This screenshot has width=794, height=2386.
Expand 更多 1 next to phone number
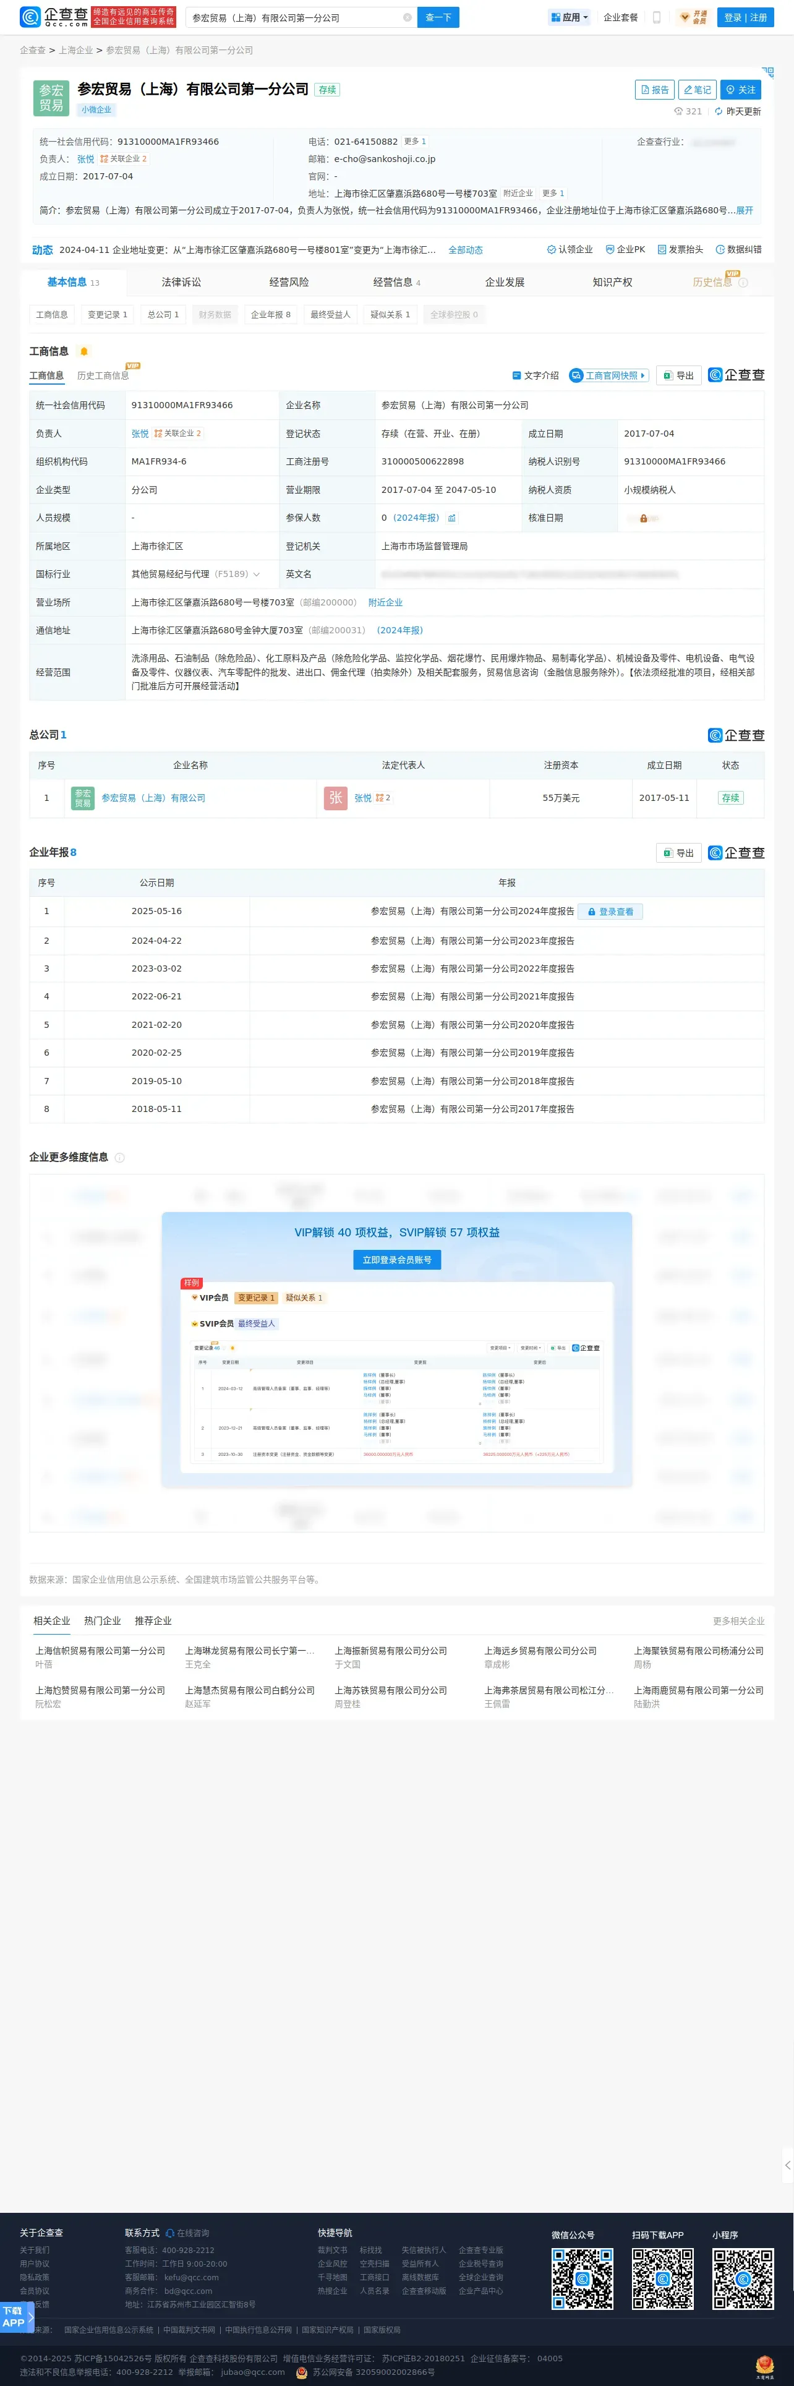tap(415, 142)
